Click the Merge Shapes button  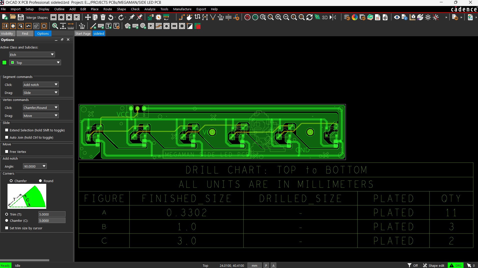(x=37, y=17)
